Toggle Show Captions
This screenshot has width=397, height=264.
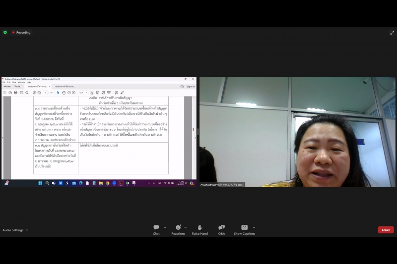click(244, 229)
